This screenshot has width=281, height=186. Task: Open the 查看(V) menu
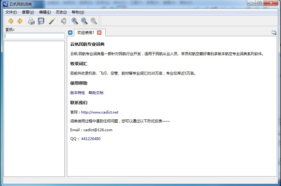[x=28, y=12]
